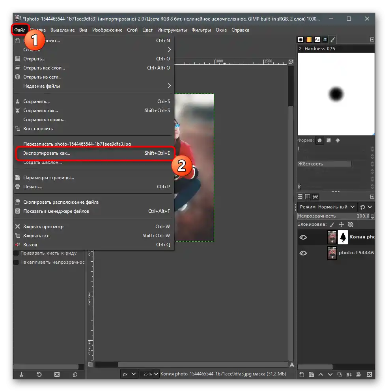Toggle the lock pixels brush icon

click(332, 225)
